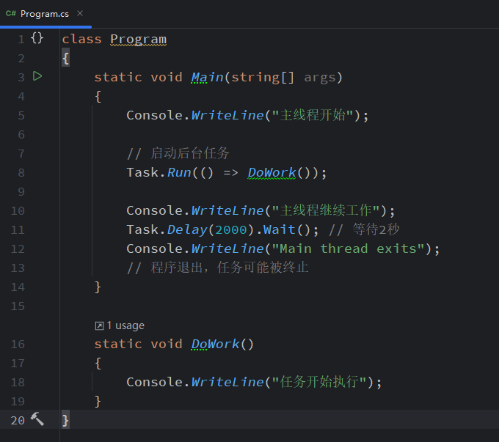
Task: Click the "任务开始执行" string literal
Action: coord(319,382)
